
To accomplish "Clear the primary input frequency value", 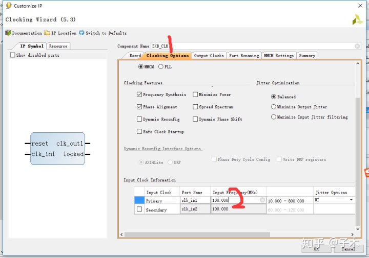I will 262,200.
